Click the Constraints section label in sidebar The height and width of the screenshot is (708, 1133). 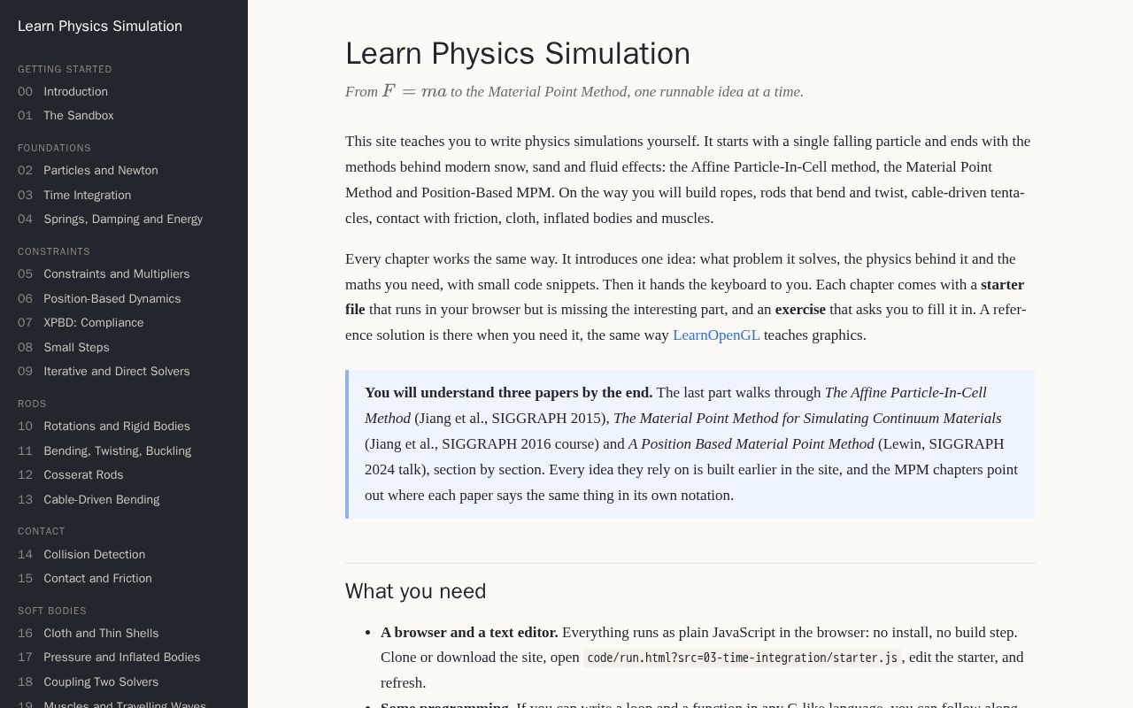[x=54, y=252]
